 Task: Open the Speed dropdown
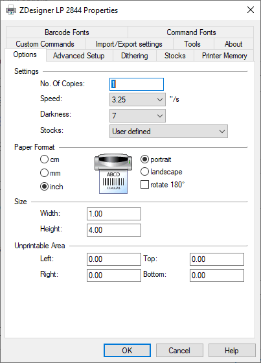(x=137, y=100)
